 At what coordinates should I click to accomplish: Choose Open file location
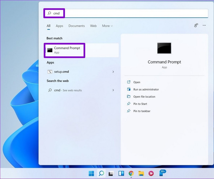[144, 97]
